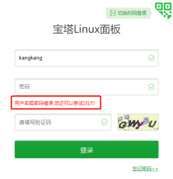Image resolution: width=173 pixels, height=179 pixels.
Task: Focus the username field containing kangkang
Action: (x=87, y=58)
